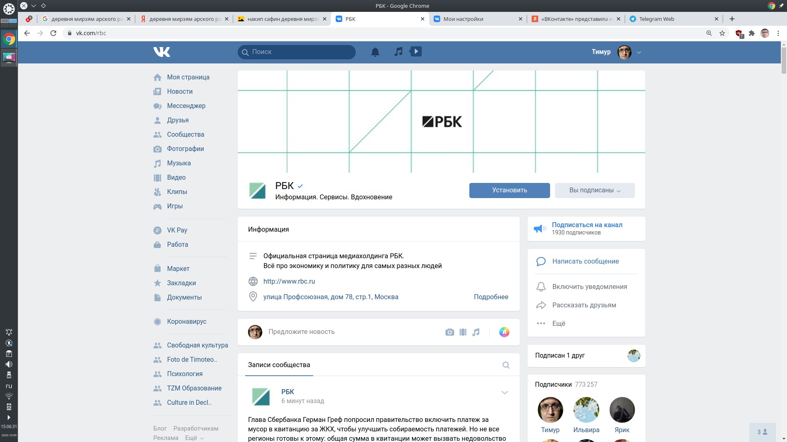Open the http://www.rbc.ru link

(289, 282)
